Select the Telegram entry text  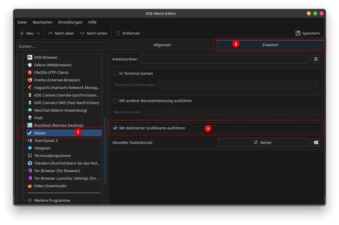tap(42, 148)
